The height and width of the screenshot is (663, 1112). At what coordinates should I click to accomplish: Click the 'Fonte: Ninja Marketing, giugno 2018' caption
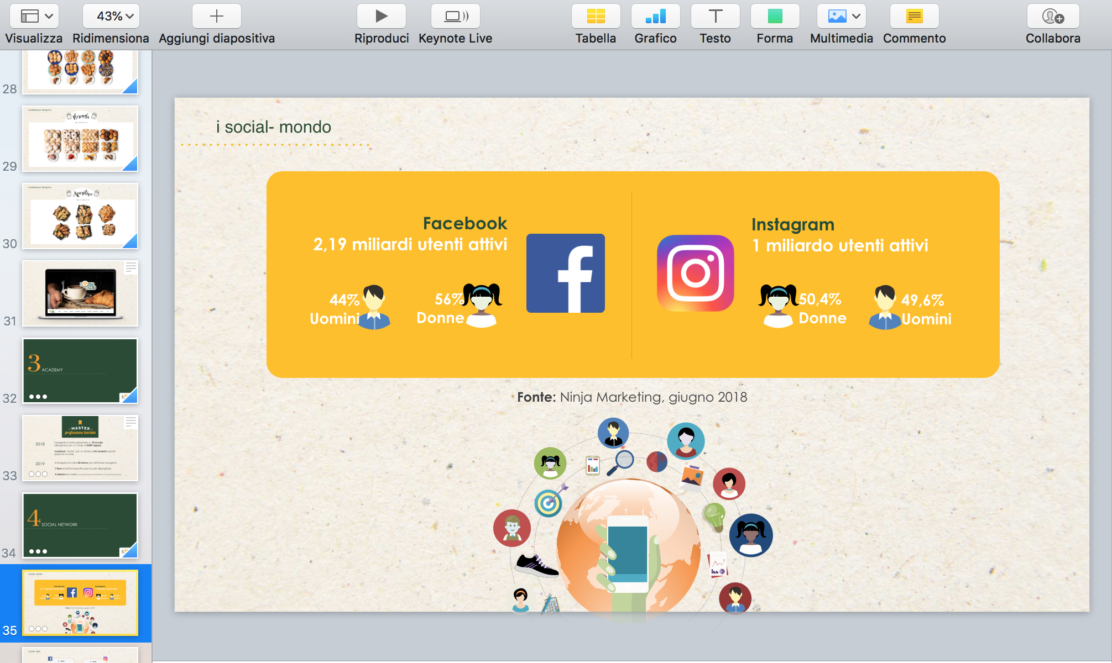pos(632,397)
